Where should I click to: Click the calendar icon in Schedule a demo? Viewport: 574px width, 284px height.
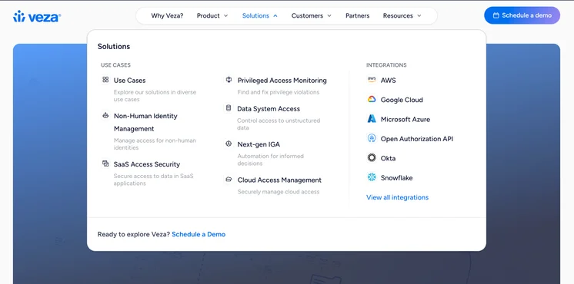tap(496, 15)
